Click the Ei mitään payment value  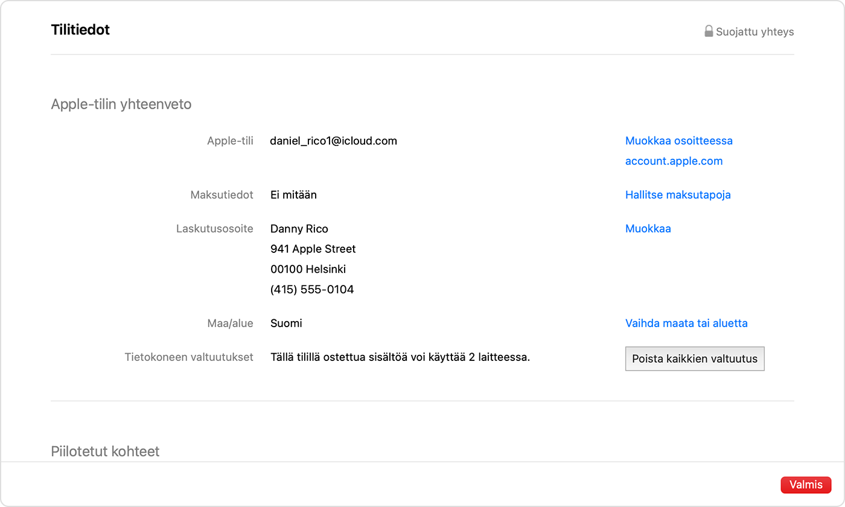coord(293,195)
